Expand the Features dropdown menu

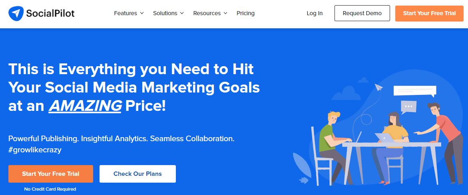[128, 13]
